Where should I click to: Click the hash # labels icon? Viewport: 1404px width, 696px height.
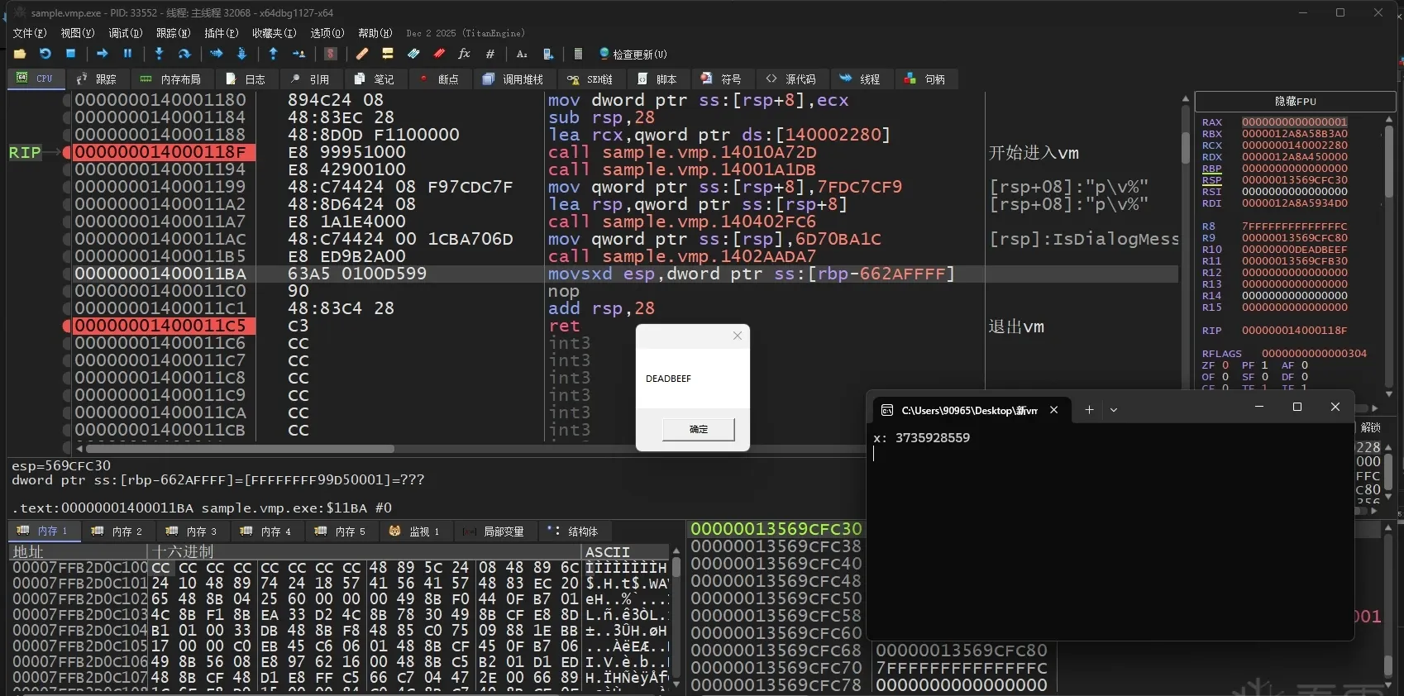coord(490,54)
